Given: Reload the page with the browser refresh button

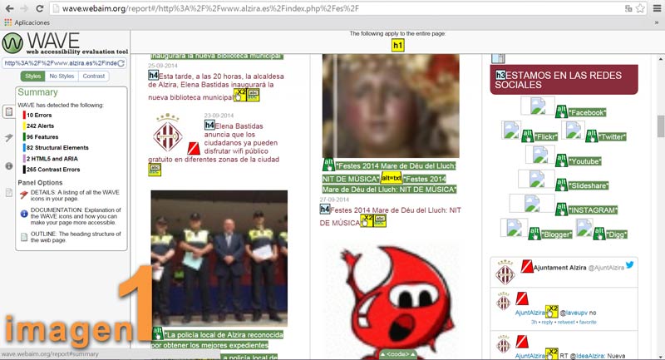Looking at the screenshot, I should pyautogui.click(x=39, y=8).
